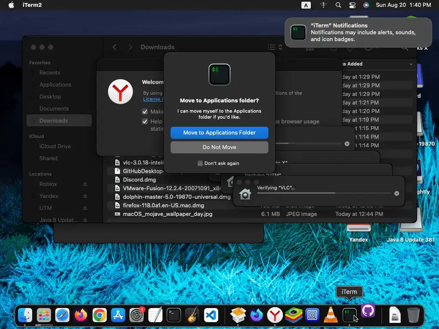Open GarageBand from the Dock
439x329 pixels.
[x=192, y=315]
